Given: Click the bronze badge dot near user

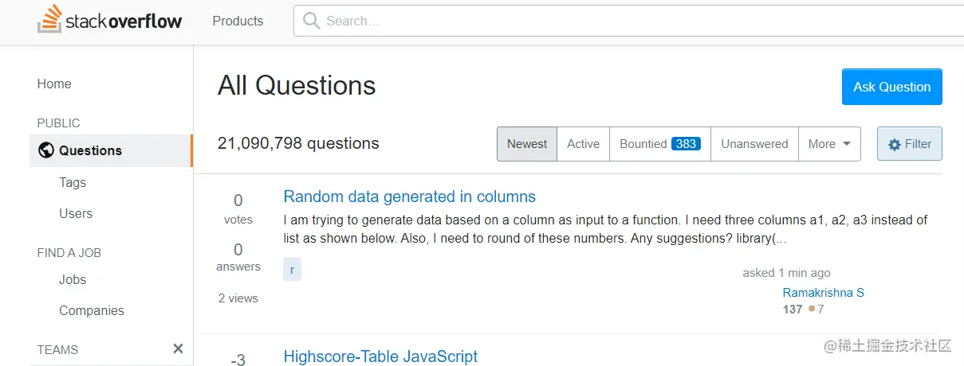Looking at the screenshot, I should (x=812, y=309).
